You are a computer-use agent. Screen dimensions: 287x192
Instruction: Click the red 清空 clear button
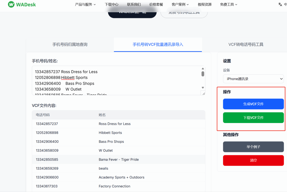[x=253, y=160]
